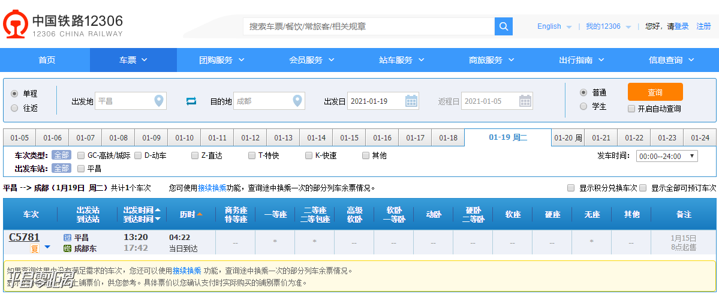Screen dimensions: 719x294
Task: Click the 注册 register link
Action: (x=704, y=26)
